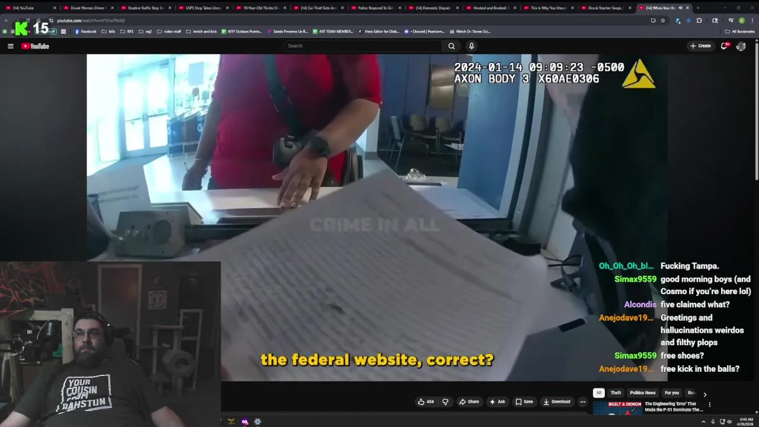Dislike the video with thumbs down
The width and height of the screenshot is (759, 427).
click(445, 401)
